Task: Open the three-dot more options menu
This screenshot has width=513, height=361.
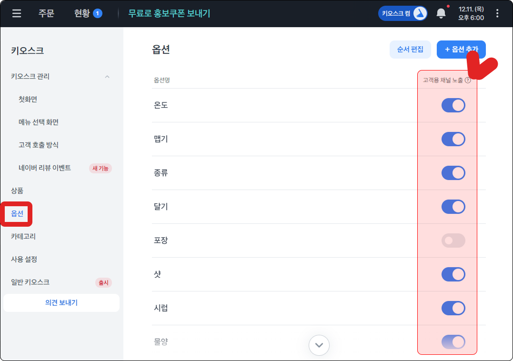Action: pos(498,13)
